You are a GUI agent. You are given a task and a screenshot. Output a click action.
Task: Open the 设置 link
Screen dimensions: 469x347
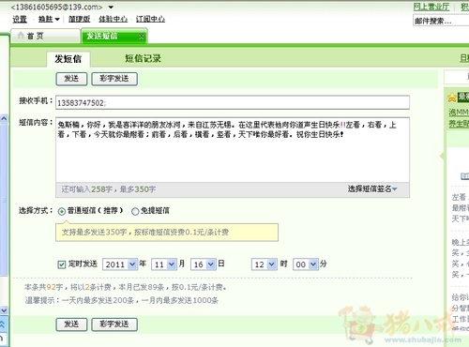20,20
